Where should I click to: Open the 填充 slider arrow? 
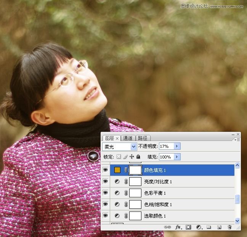177,157
